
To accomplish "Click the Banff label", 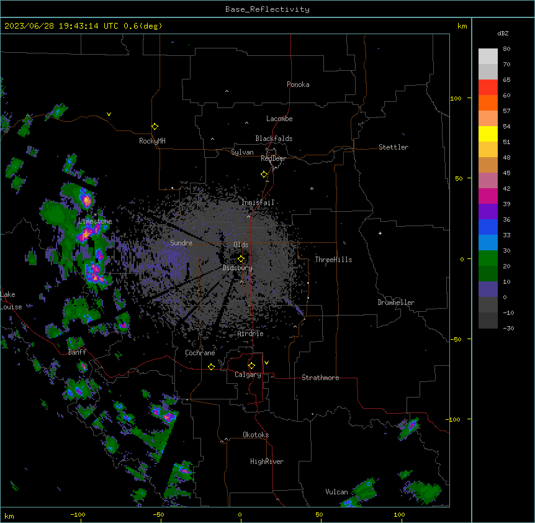I will pyautogui.click(x=77, y=352).
